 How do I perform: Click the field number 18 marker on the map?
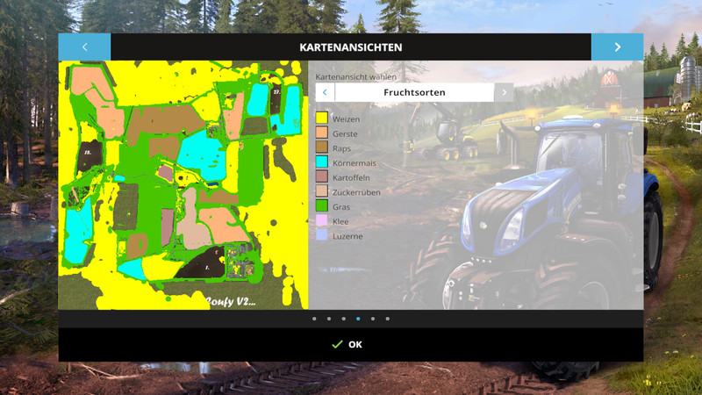coord(88,152)
